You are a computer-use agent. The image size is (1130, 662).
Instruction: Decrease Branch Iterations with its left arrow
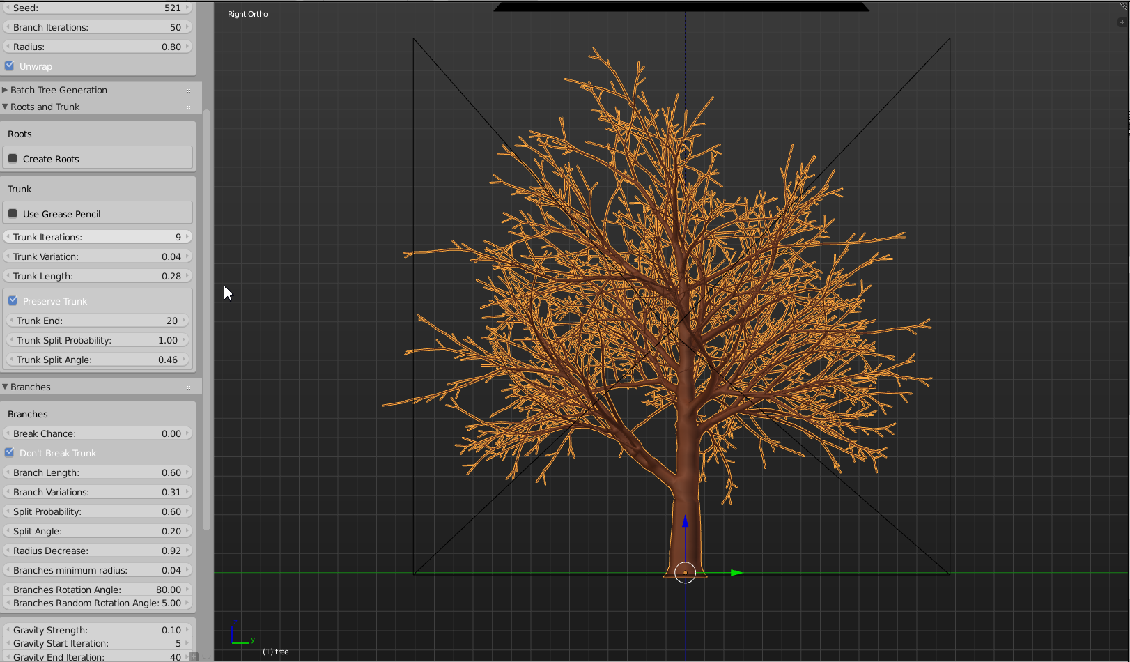click(8, 27)
